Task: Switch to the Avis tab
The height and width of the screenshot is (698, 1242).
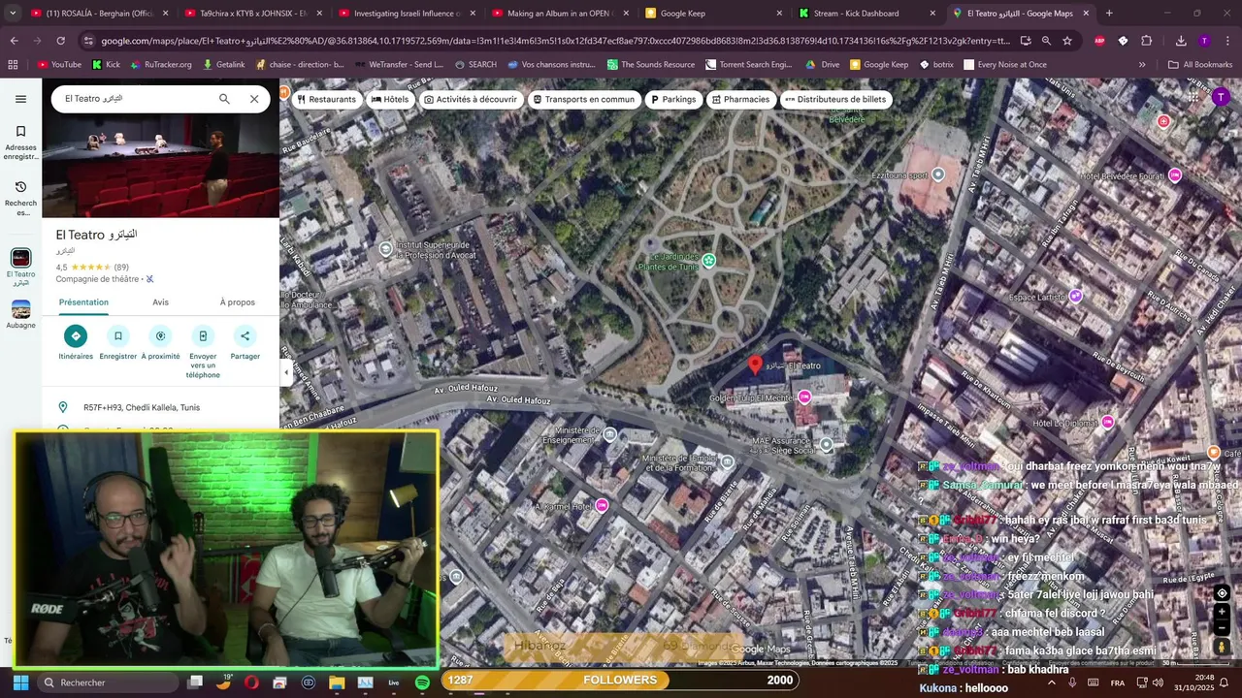Action: coord(160,302)
